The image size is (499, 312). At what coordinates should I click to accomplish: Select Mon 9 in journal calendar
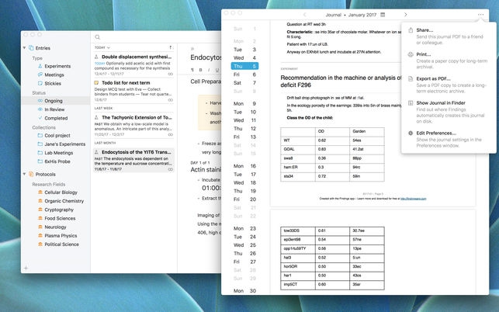(x=244, y=104)
